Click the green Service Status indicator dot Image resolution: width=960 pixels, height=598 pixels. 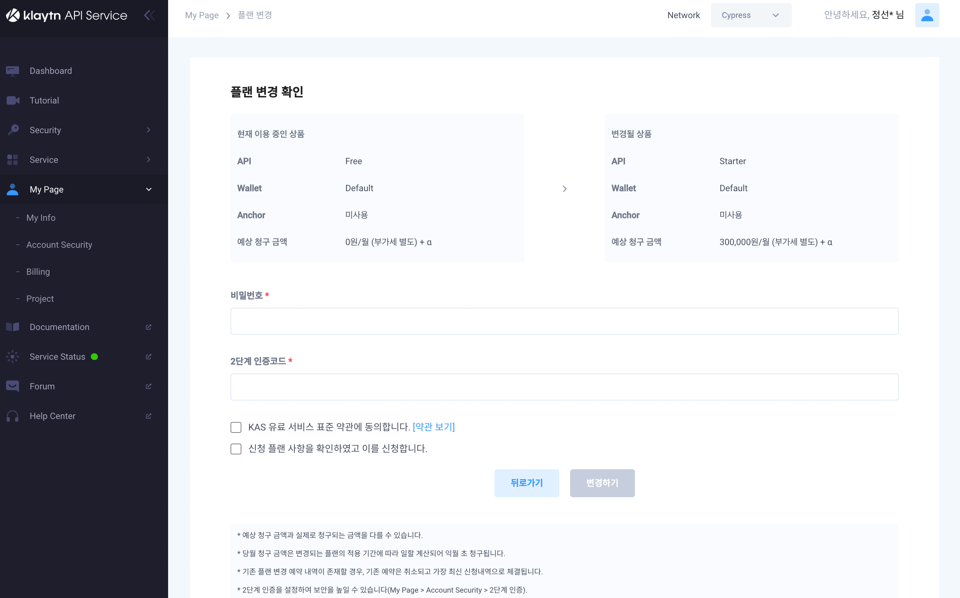pyautogui.click(x=94, y=357)
